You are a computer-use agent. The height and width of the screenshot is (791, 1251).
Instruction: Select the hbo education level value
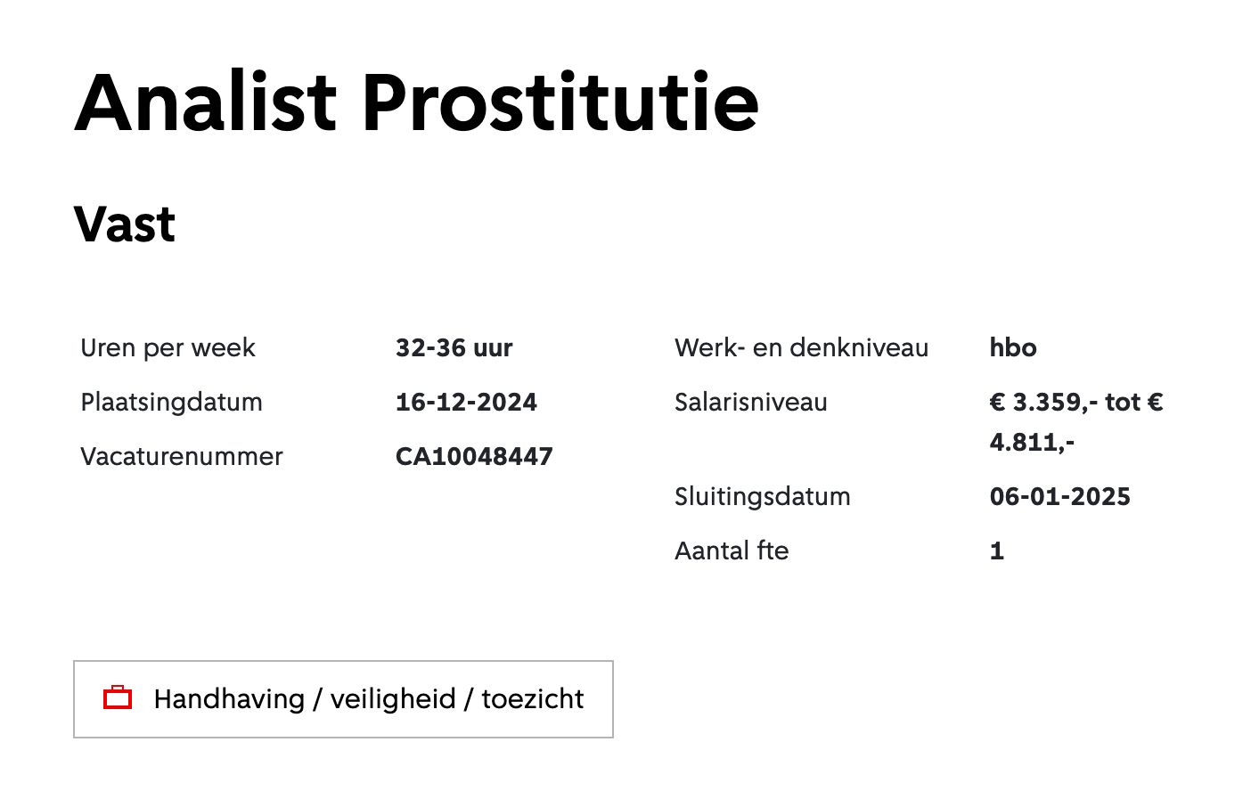pos(1013,347)
